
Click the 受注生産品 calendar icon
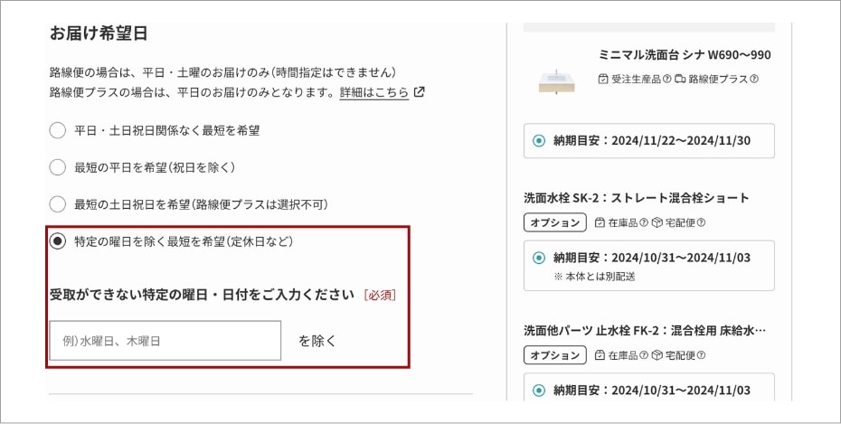603,79
